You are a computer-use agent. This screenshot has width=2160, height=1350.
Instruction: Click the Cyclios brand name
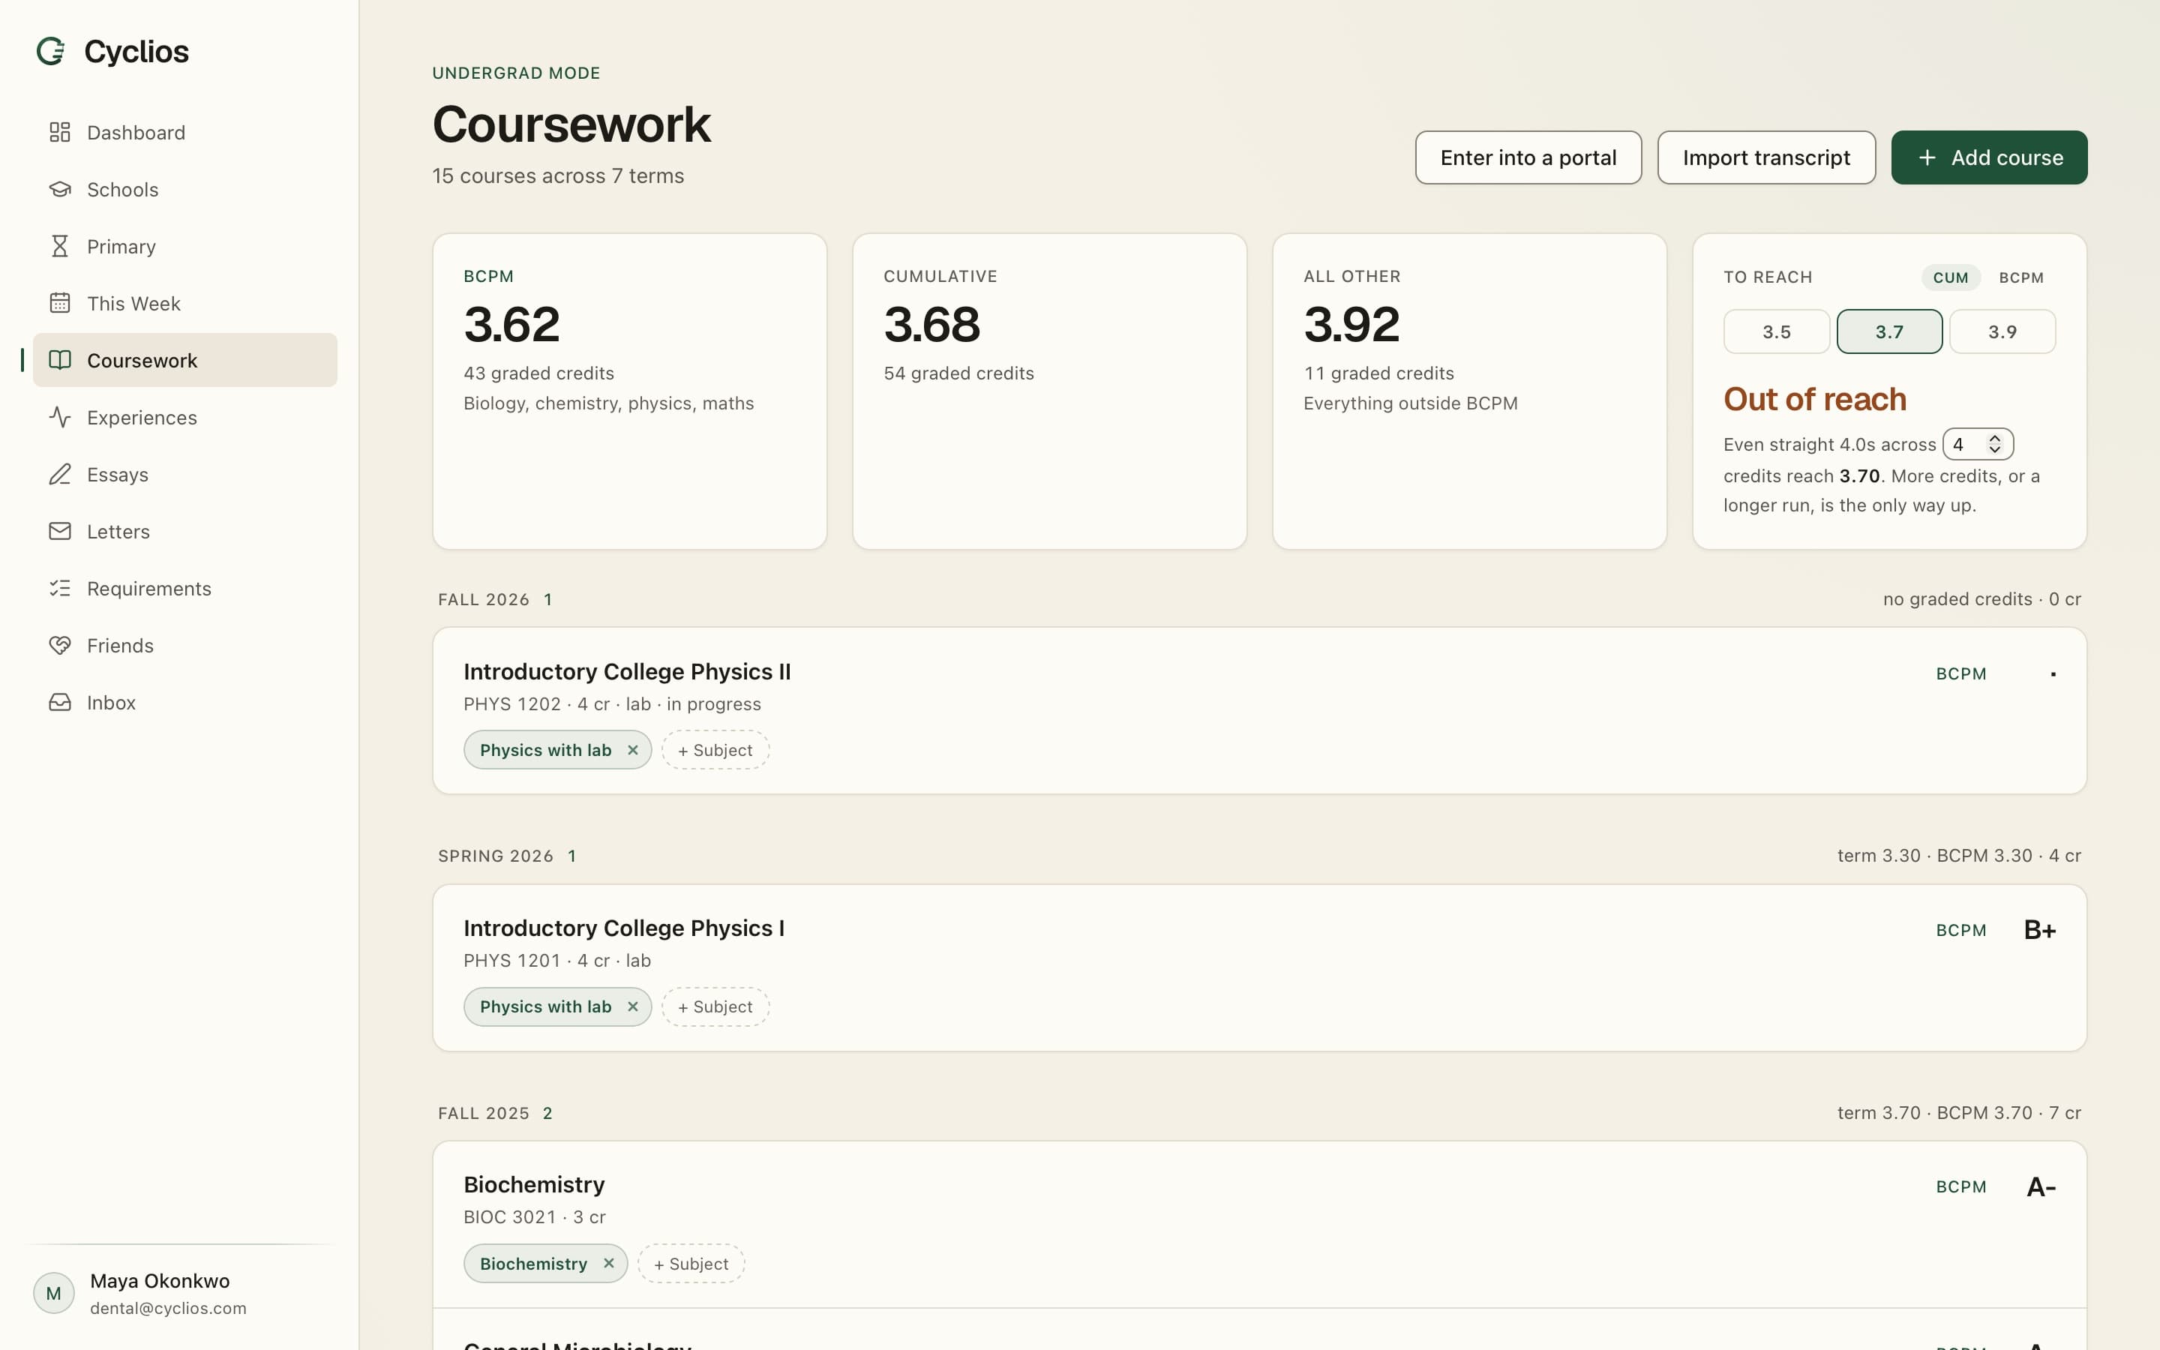point(136,52)
